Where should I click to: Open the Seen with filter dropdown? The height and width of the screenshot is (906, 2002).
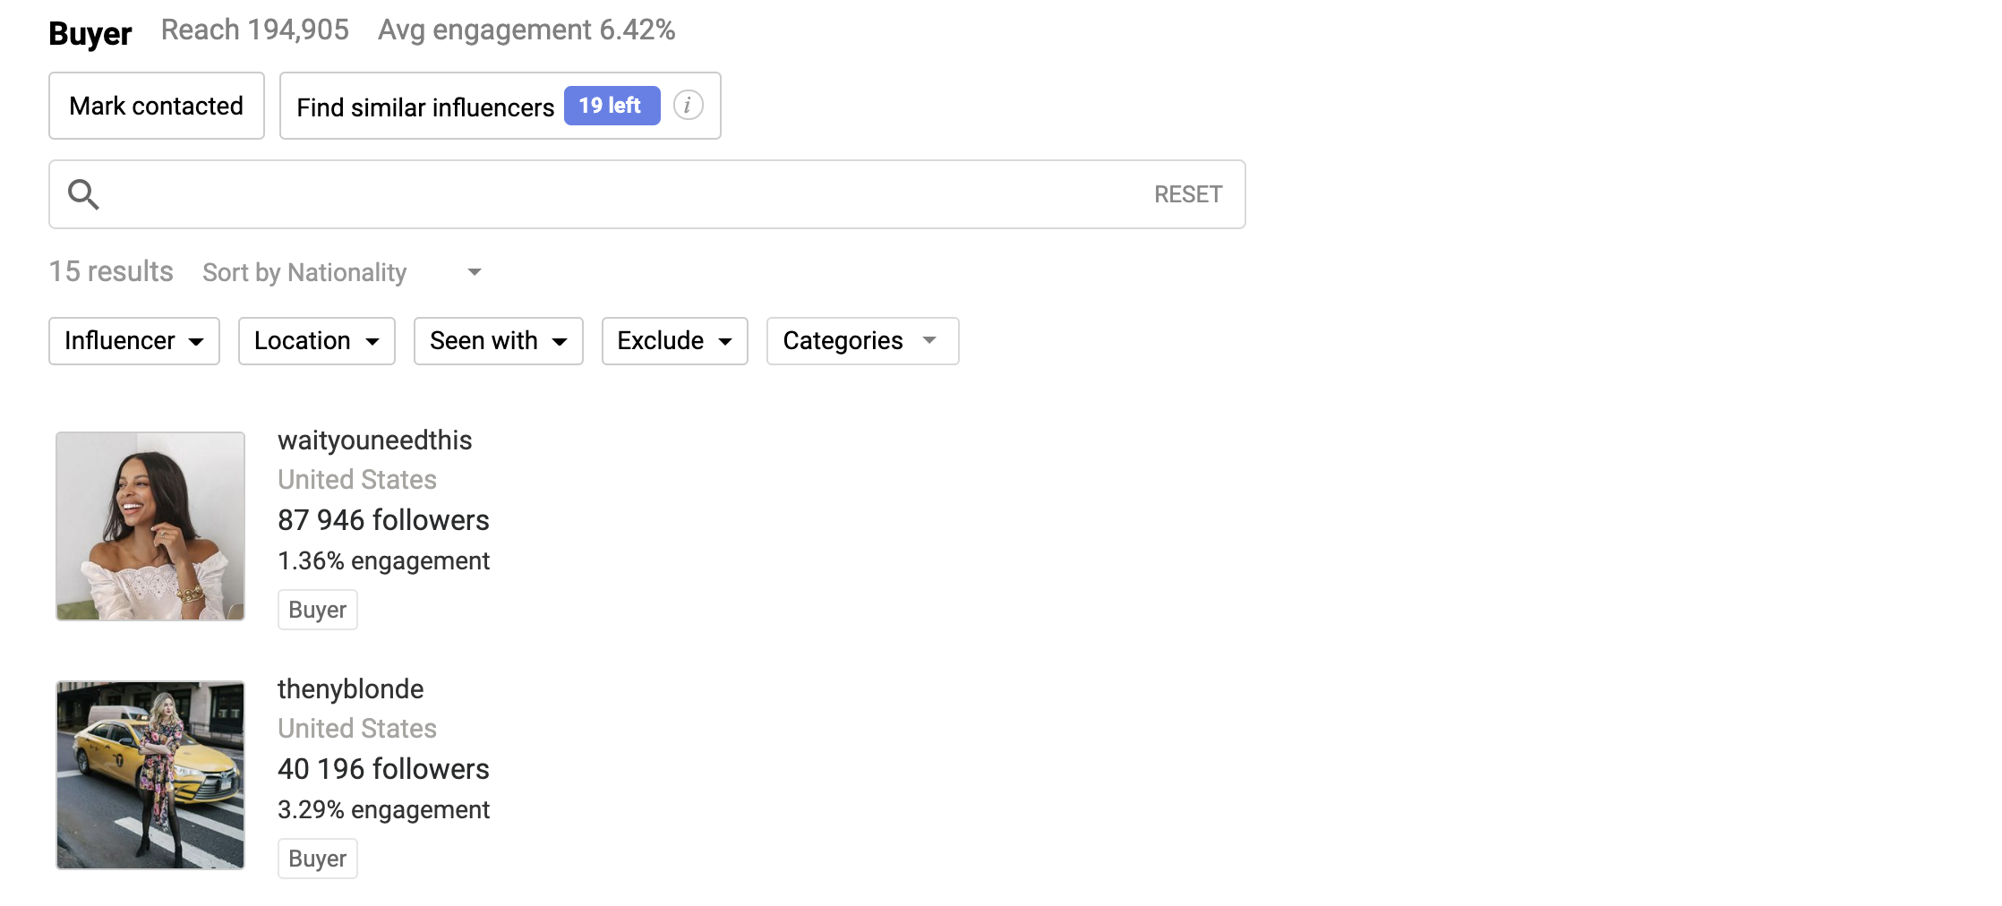click(499, 341)
